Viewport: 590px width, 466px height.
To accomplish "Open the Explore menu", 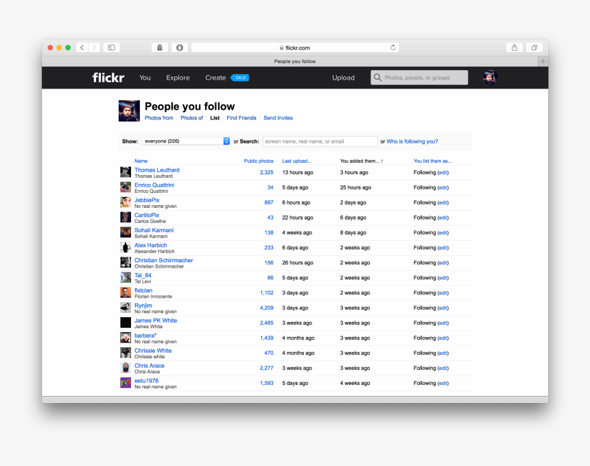I will [178, 78].
